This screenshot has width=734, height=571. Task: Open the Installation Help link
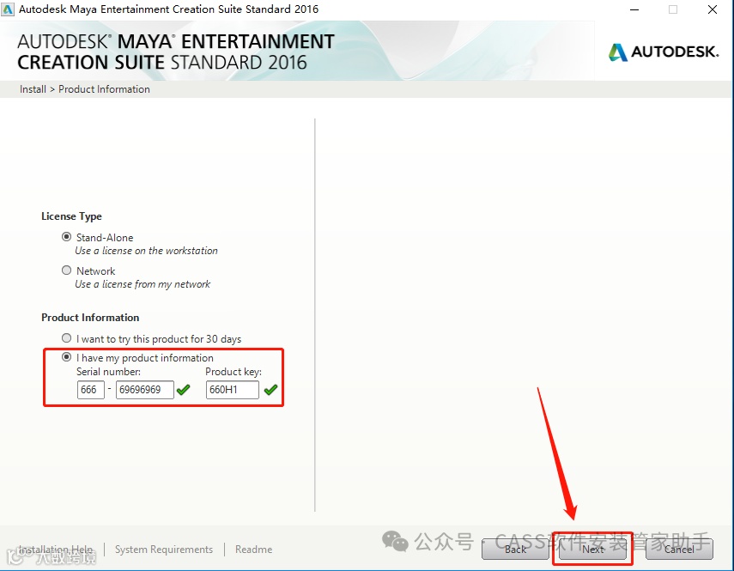click(x=56, y=549)
